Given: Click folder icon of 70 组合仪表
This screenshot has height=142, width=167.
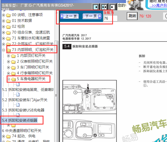Looking at the screenshot, I should point(8,33).
